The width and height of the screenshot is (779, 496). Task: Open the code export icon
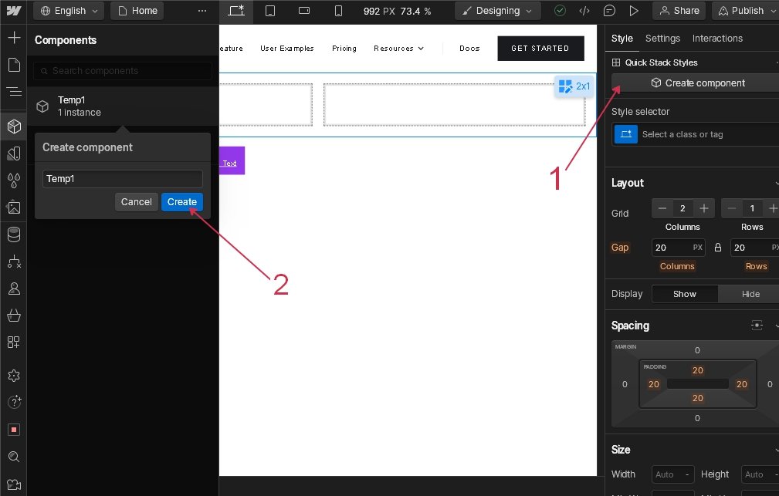pos(584,11)
